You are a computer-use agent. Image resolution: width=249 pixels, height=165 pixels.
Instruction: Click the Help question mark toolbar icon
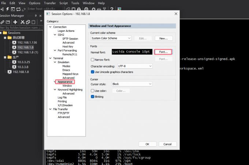[112, 9]
